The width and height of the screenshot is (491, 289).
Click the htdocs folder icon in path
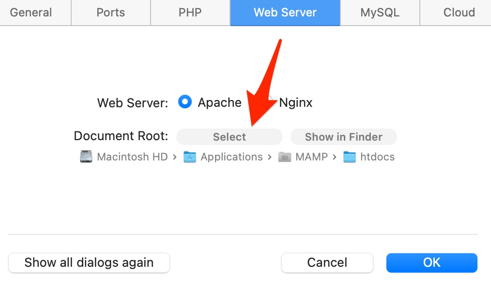pos(350,157)
